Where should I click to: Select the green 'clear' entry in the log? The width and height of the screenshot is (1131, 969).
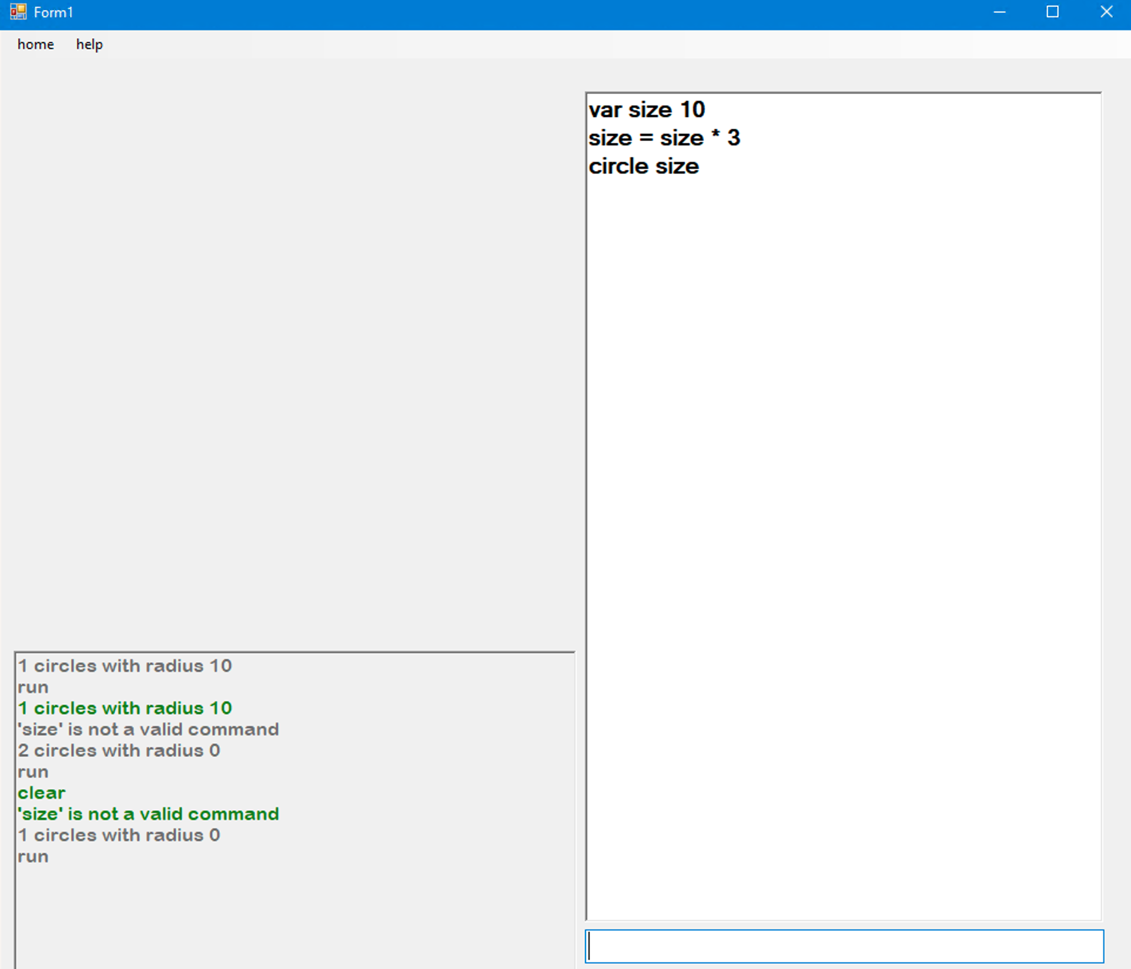pyautogui.click(x=41, y=793)
